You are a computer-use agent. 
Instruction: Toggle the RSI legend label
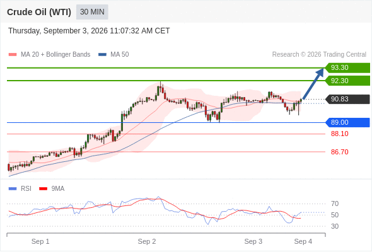[26, 189]
